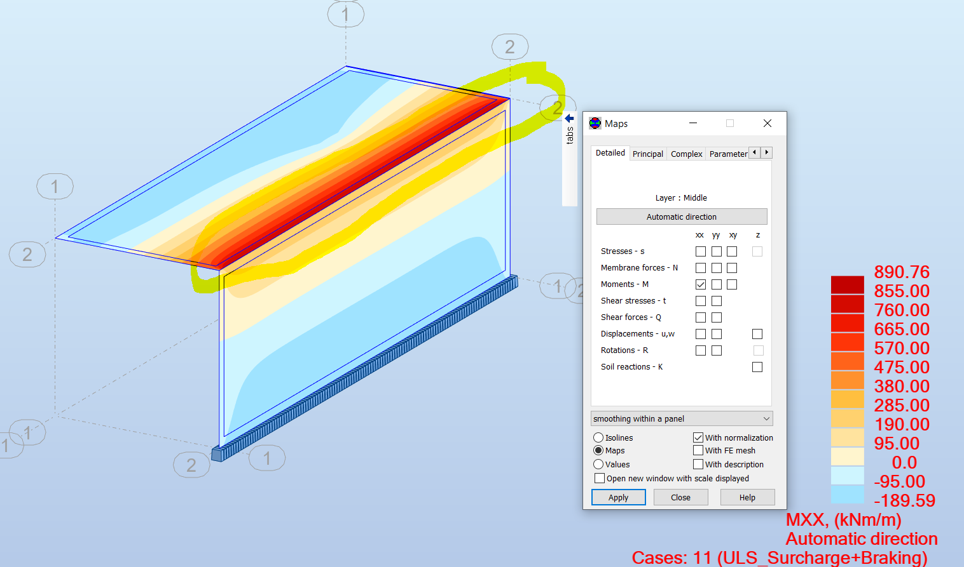Enable the z checkbox for Displacements - u,w
The image size is (964, 567).
point(757,333)
